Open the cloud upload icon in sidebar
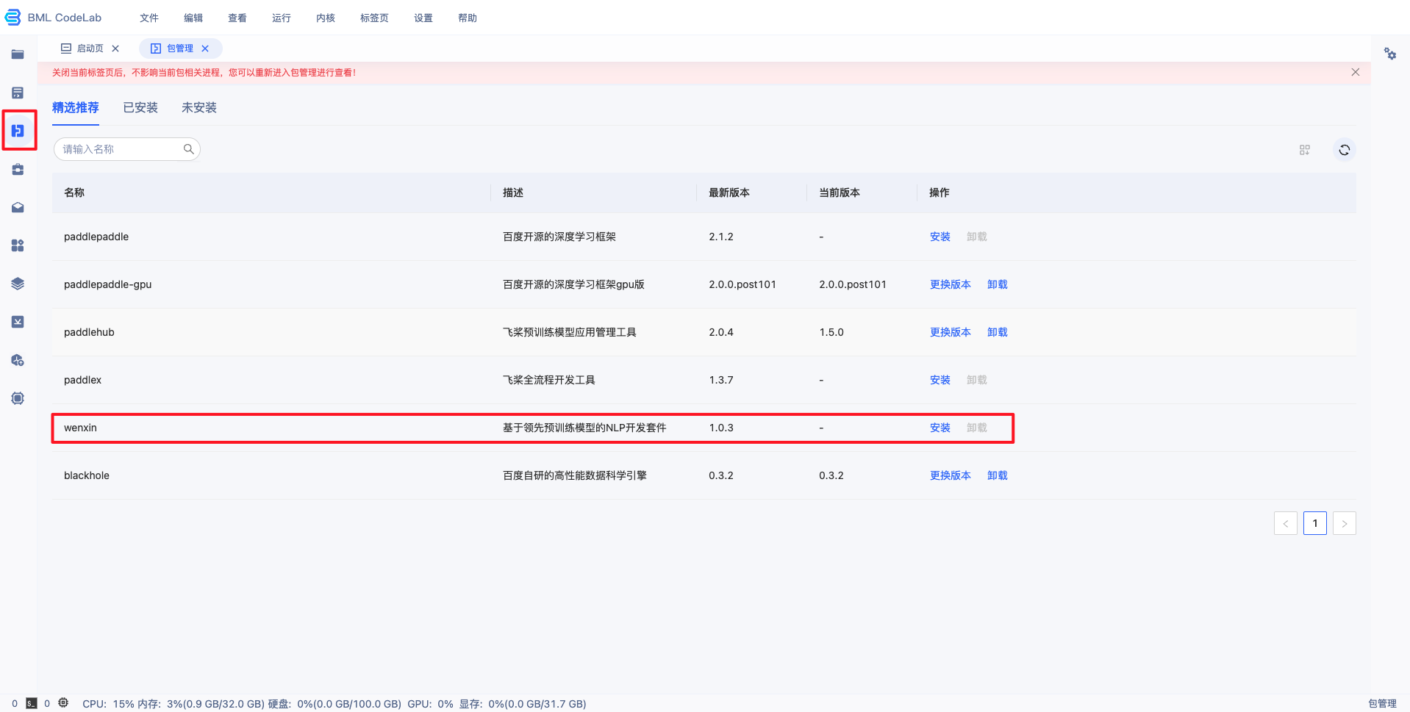Image resolution: width=1410 pixels, height=712 pixels. (18, 360)
